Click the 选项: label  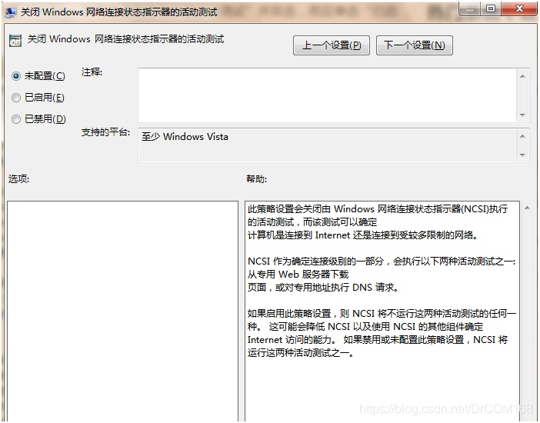[x=18, y=178]
